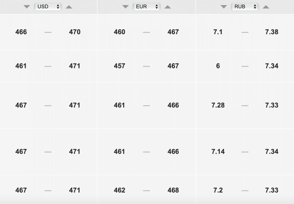Select the RUB buy rate 6
This screenshot has height=204, width=294.
coord(218,66)
